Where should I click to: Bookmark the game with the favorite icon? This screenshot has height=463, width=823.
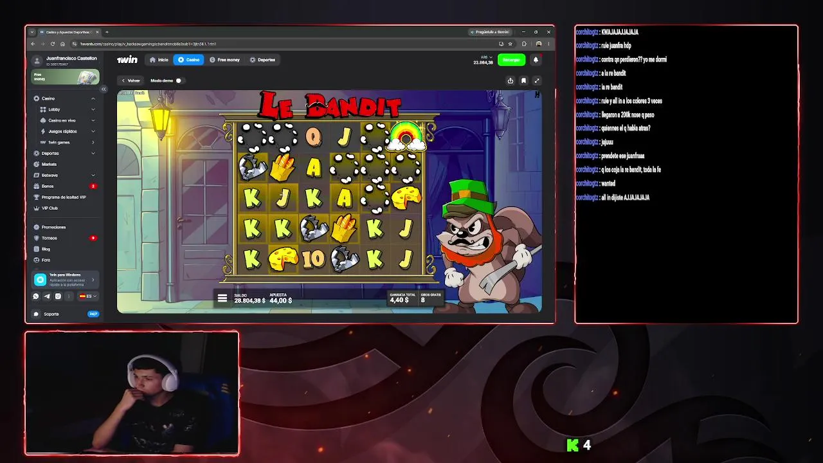coord(523,80)
